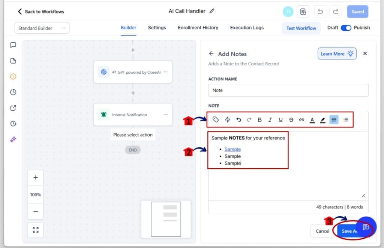Open the GPT powered by OpenAI options menu
Image resolution: width=384 pixels, height=248 pixels.
click(x=165, y=72)
